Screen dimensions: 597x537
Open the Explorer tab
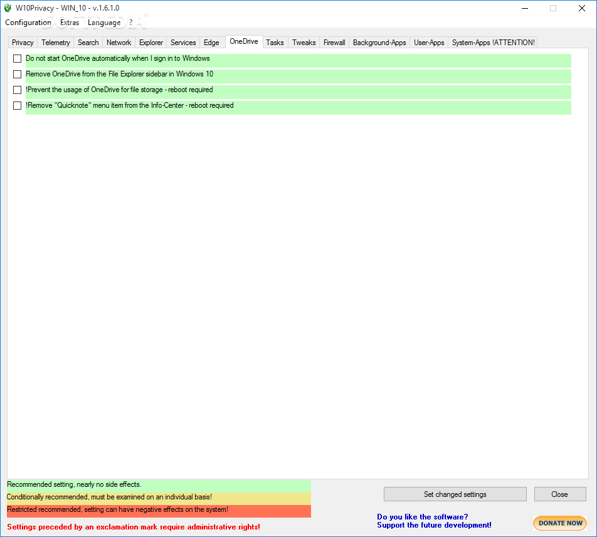click(x=151, y=43)
